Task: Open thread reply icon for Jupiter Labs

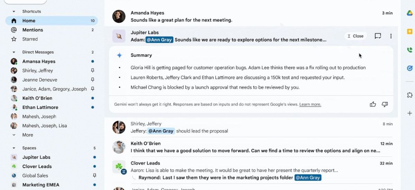Action: (x=378, y=36)
